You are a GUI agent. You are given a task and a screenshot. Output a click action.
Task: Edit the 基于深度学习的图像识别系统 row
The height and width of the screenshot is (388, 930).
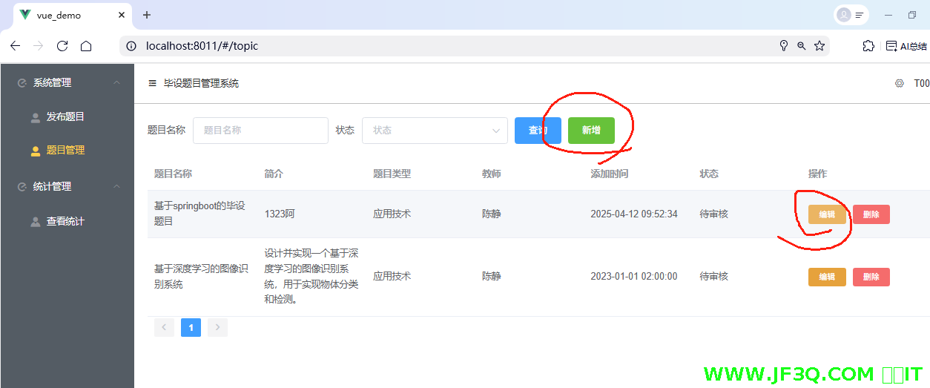point(827,277)
